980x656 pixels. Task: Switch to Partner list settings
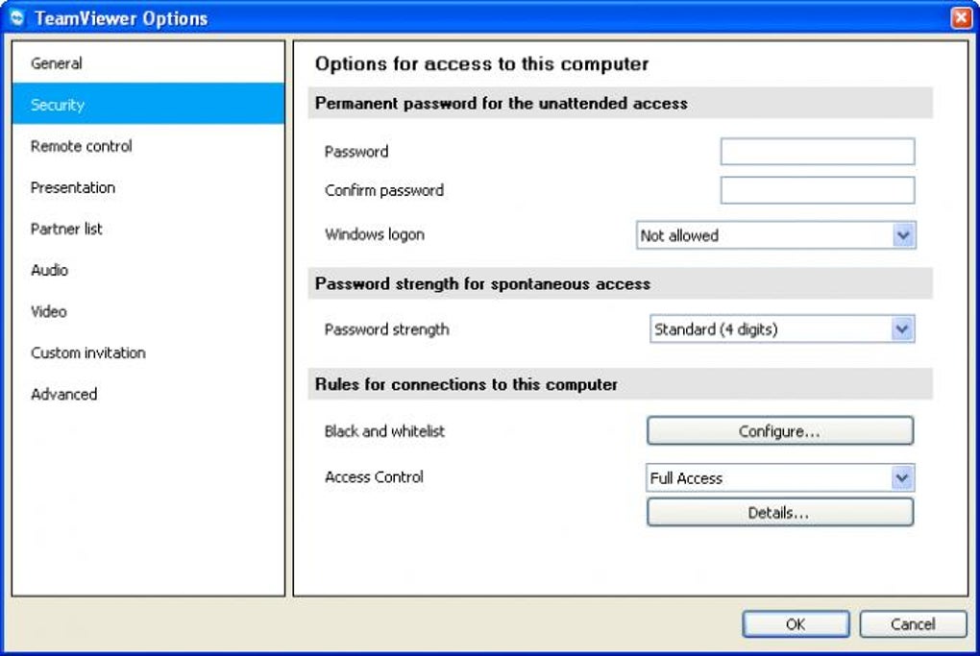(x=66, y=229)
